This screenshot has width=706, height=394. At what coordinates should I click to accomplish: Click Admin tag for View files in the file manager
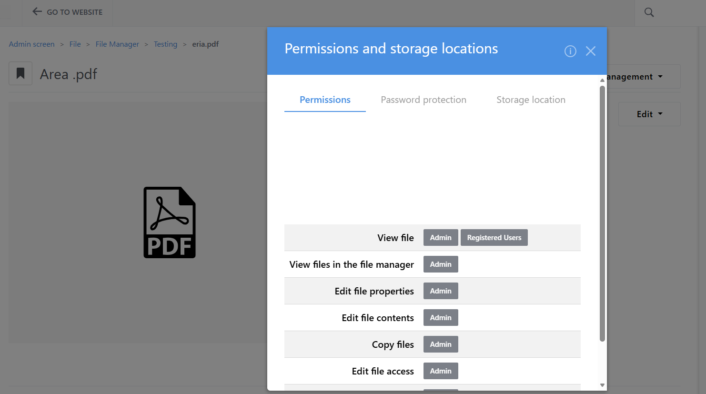[x=441, y=264]
